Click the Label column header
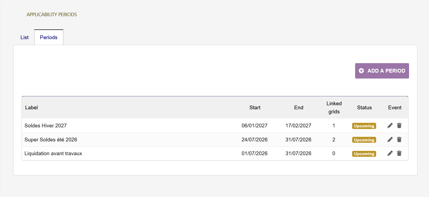 (x=31, y=108)
